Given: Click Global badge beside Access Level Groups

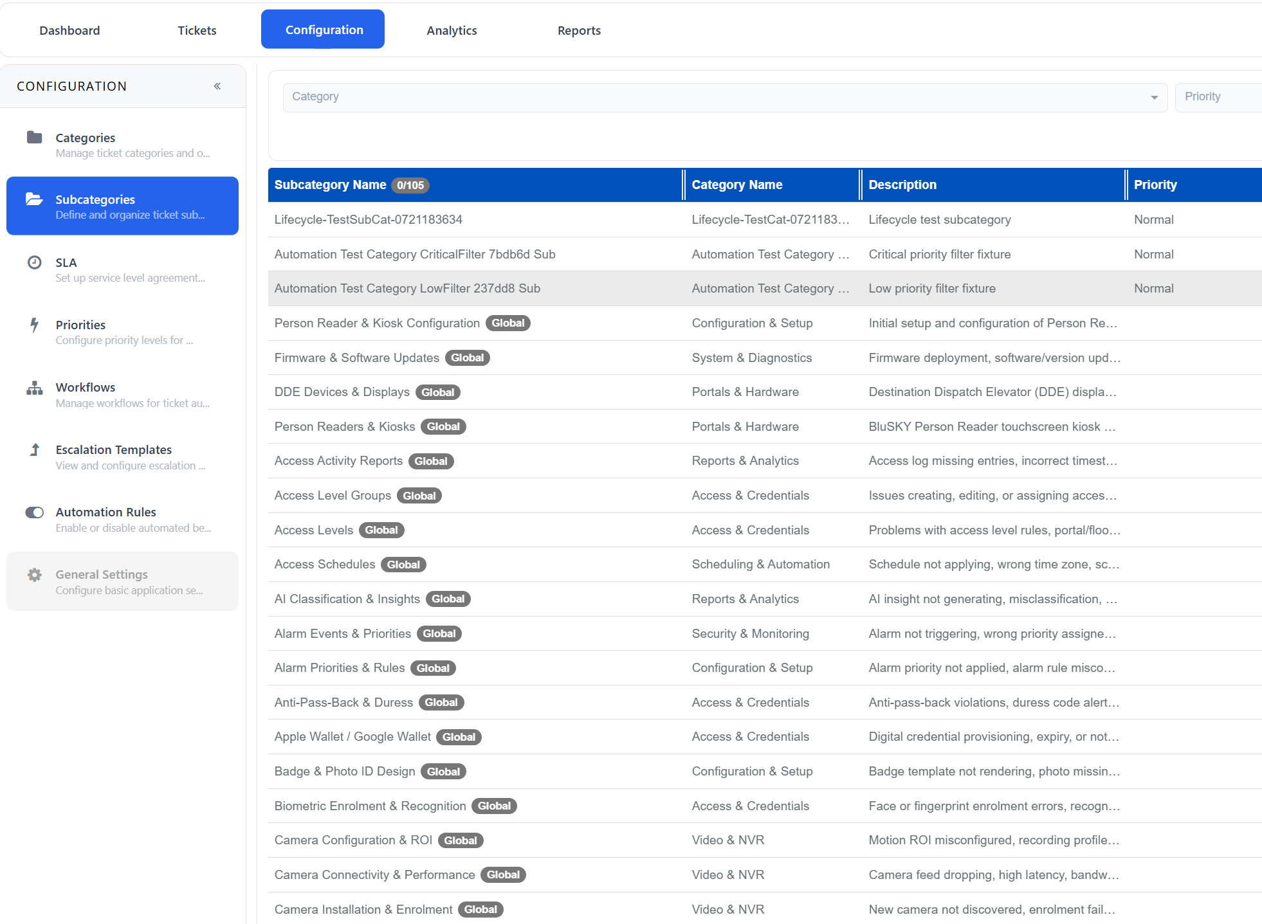Looking at the screenshot, I should tap(419, 496).
